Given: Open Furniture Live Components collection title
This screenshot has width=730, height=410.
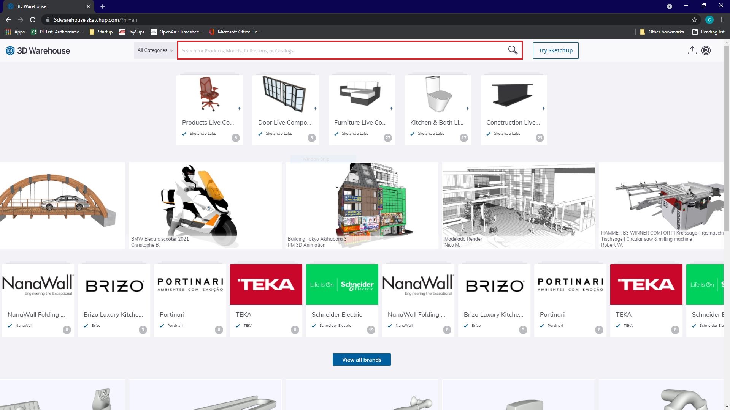Looking at the screenshot, I should pos(360,123).
